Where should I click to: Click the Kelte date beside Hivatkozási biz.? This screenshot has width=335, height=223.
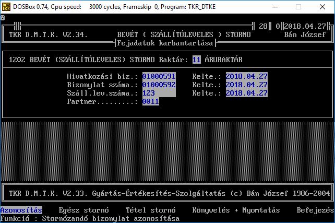point(246,76)
